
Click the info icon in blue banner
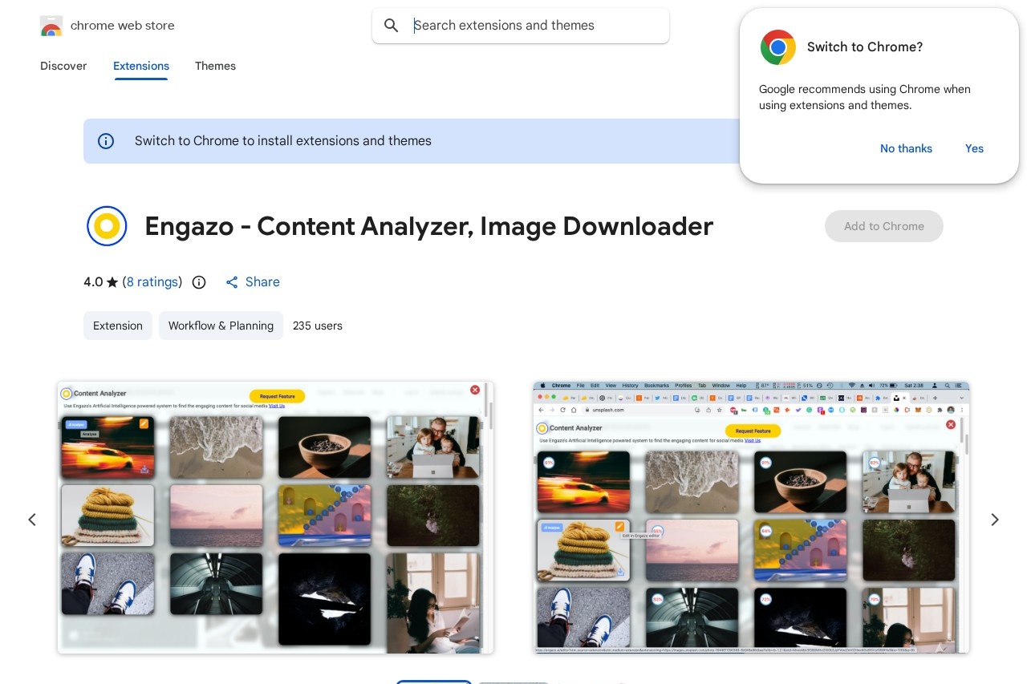pyautogui.click(x=106, y=141)
